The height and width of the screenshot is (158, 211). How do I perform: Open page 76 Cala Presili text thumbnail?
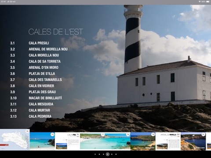(x=67, y=141)
